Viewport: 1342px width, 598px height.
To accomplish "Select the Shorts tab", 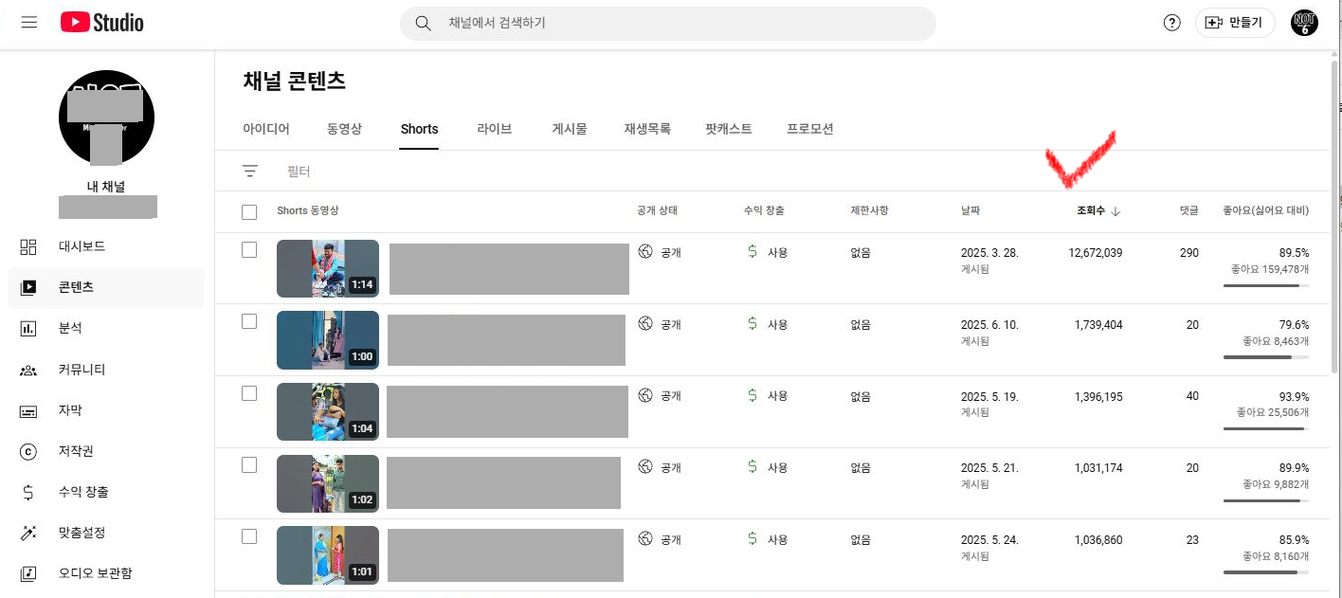I will click(x=419, y=129).
